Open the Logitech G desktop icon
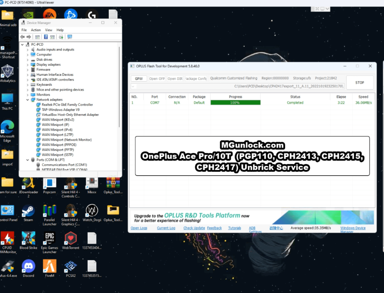Viewport: 384px width, 293px height. (x=92, y=15)
